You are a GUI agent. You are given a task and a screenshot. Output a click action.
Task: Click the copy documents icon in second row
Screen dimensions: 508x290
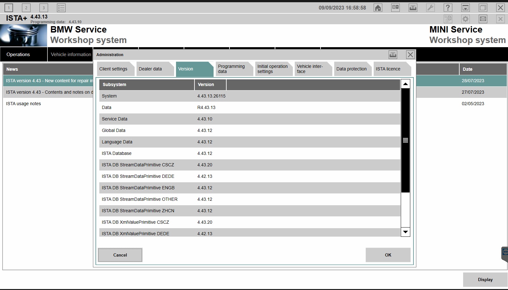pos(448,19)
